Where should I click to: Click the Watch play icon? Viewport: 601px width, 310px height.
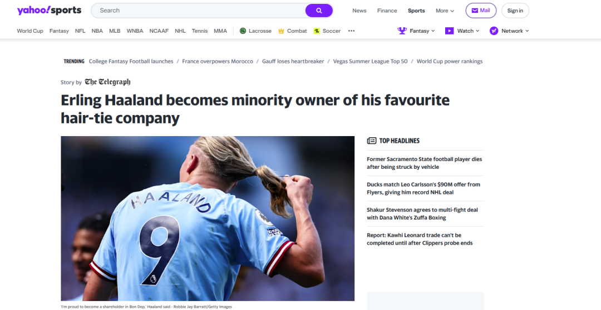click(449, 31)
